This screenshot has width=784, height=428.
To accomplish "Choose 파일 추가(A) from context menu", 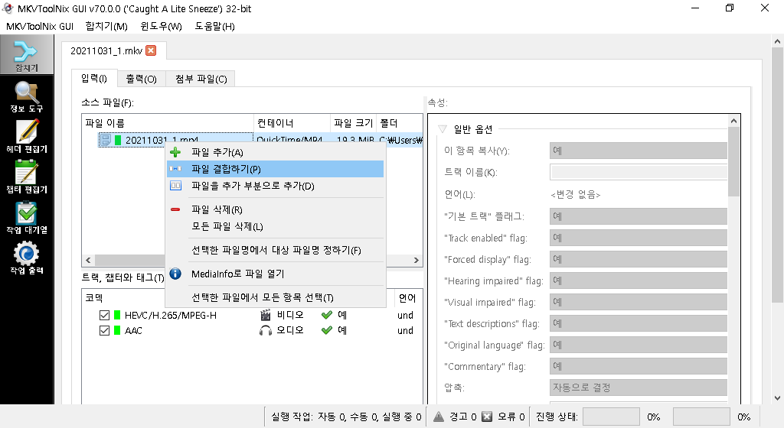I will (275, 152).
